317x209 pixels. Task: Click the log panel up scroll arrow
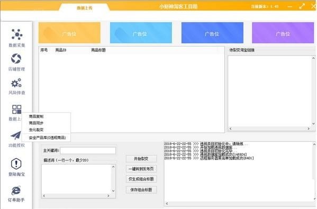click(x=314, y=144)
